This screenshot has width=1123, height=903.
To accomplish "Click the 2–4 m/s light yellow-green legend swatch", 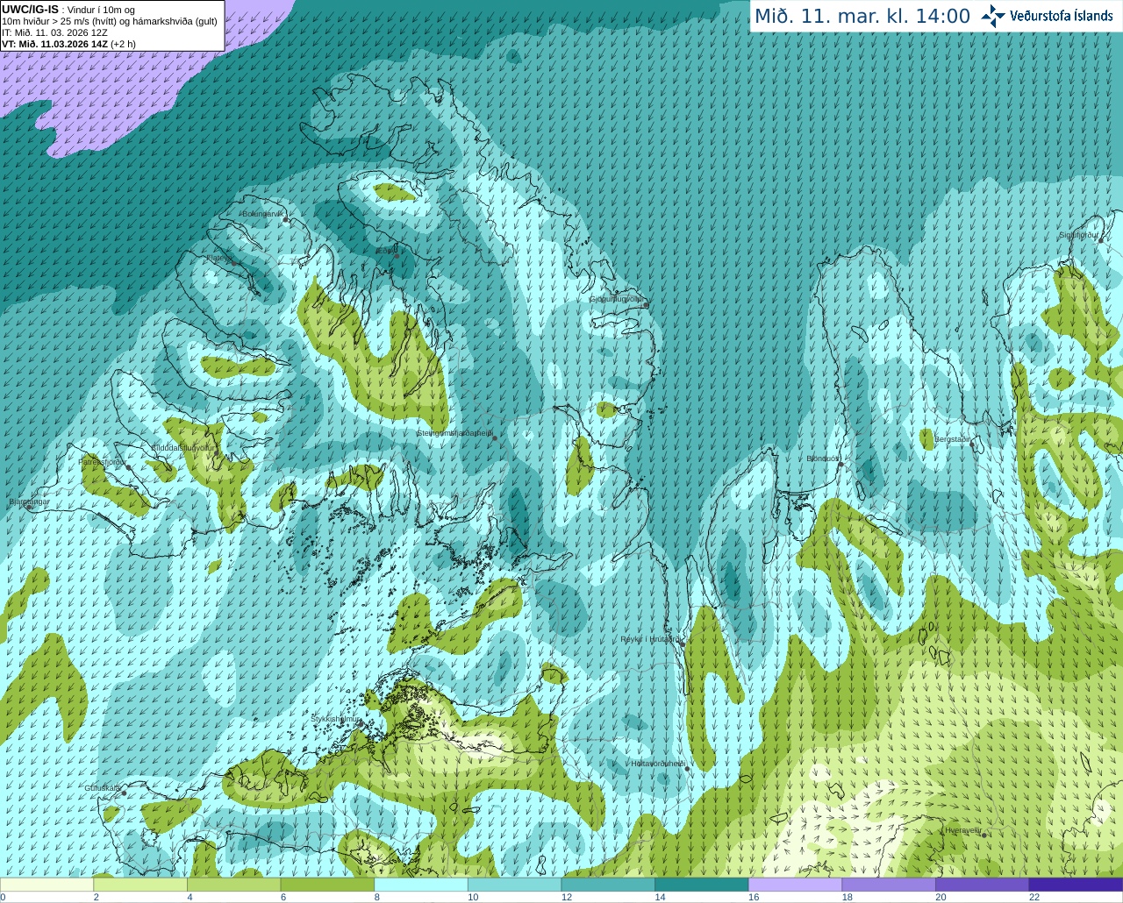I will (140, 885).
